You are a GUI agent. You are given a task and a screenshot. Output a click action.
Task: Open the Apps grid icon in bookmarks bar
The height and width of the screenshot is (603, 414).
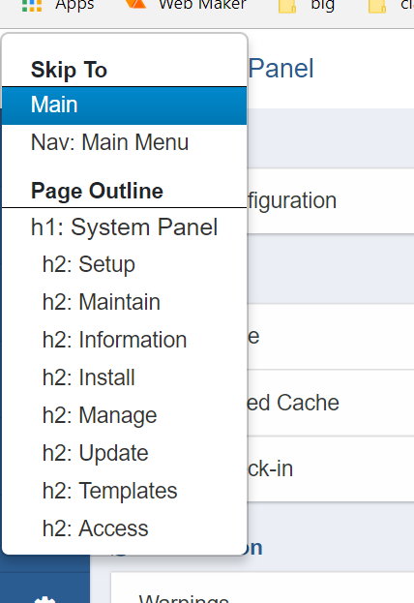coord(32,6)
